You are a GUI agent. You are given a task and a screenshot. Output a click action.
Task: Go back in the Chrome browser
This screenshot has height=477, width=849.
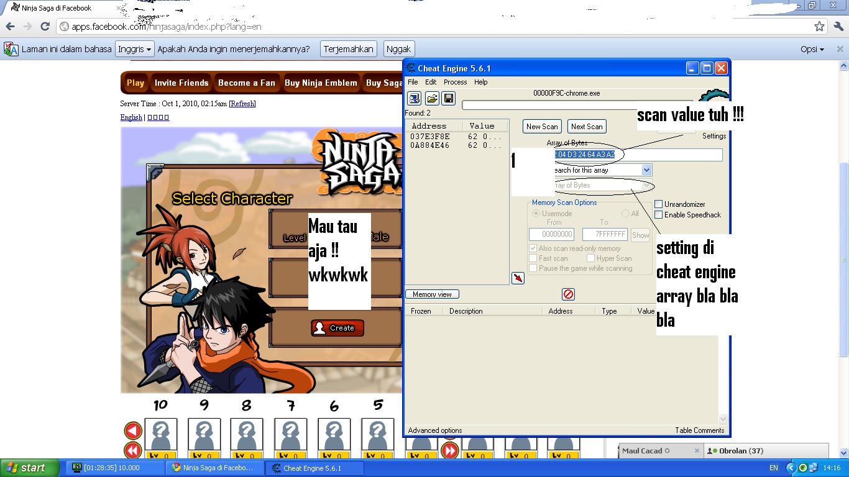point(10,26)
